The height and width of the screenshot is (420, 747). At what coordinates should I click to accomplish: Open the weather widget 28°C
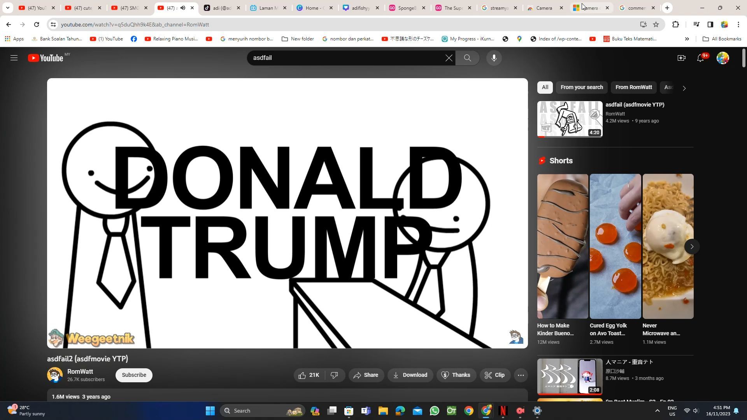(26, 411)
